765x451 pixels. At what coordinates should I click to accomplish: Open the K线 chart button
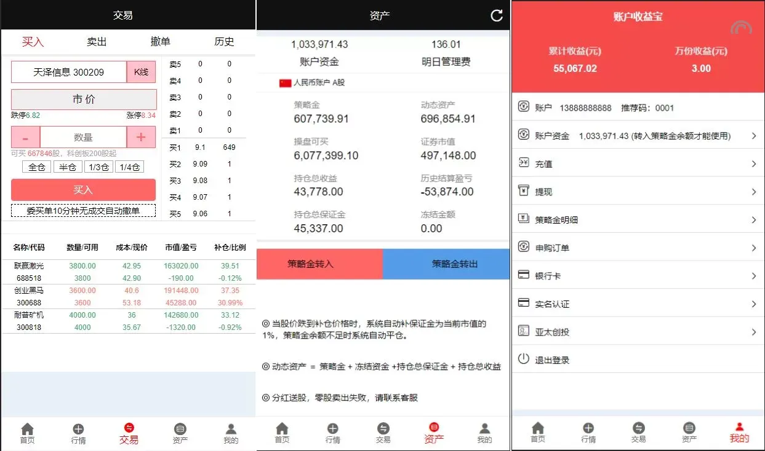141,72
